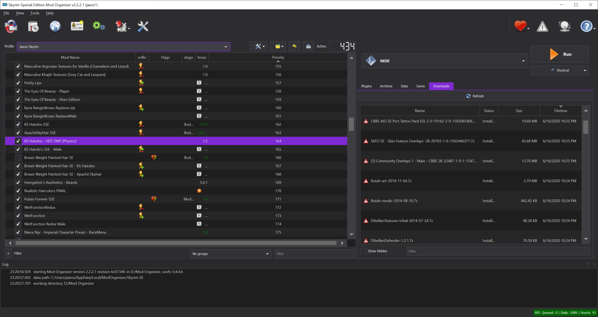Screen dimensions: 598x317
Task: Disable the WetFunction Redux Male checkbox
Action: pyautogui.click(x=18, y=224)
